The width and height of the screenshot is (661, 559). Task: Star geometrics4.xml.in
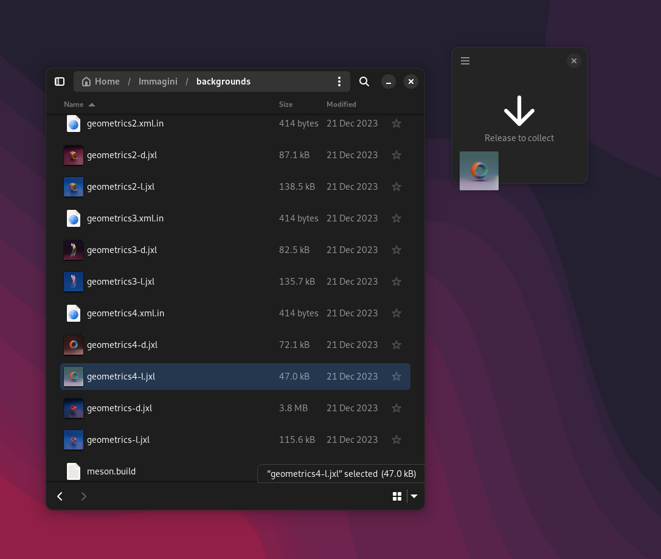point(396,313)
